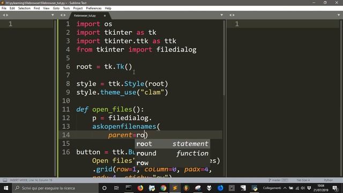
Task: Open right pane tab list dropdown
Action: (x=339, y=15)
